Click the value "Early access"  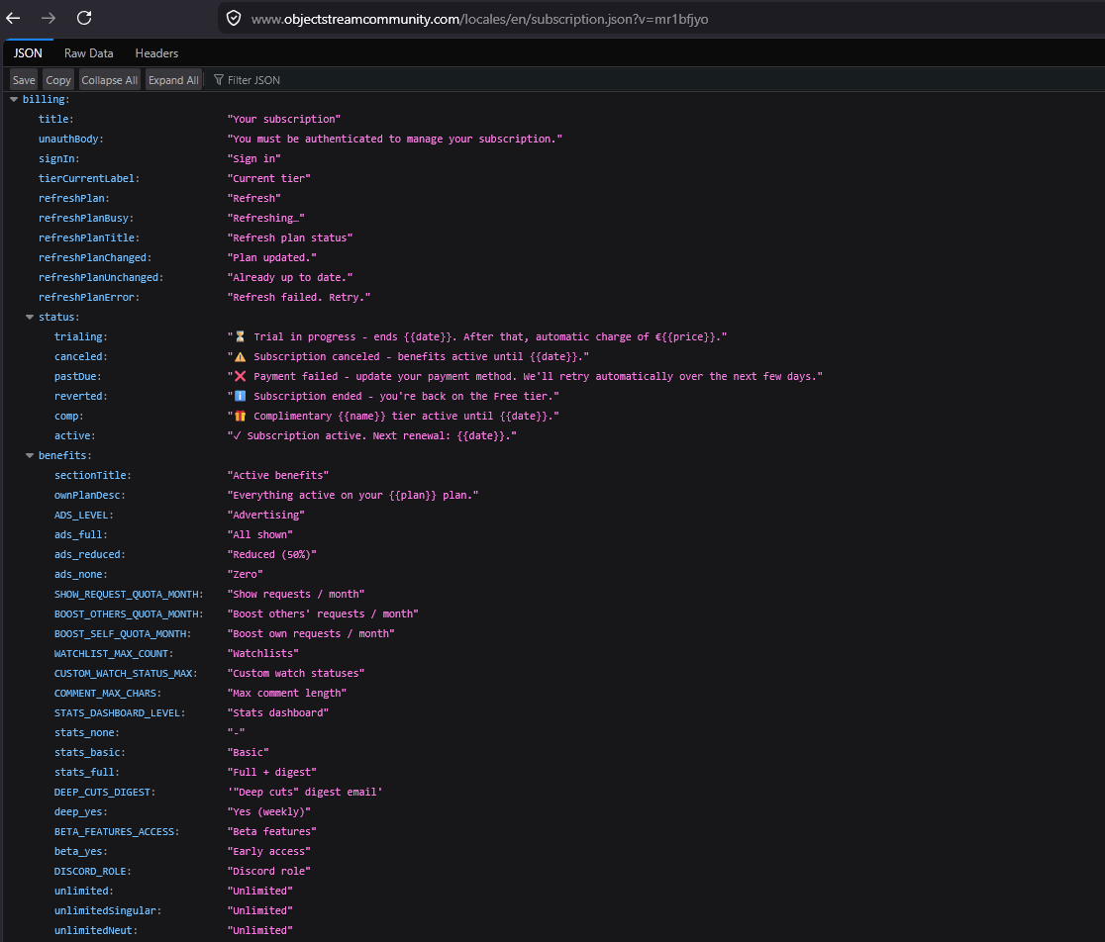[269, 851]
